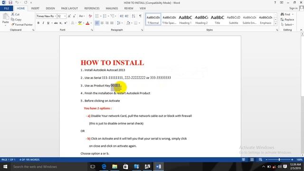
Task: Apply the Heading 1 style
Action: (185, 19)
